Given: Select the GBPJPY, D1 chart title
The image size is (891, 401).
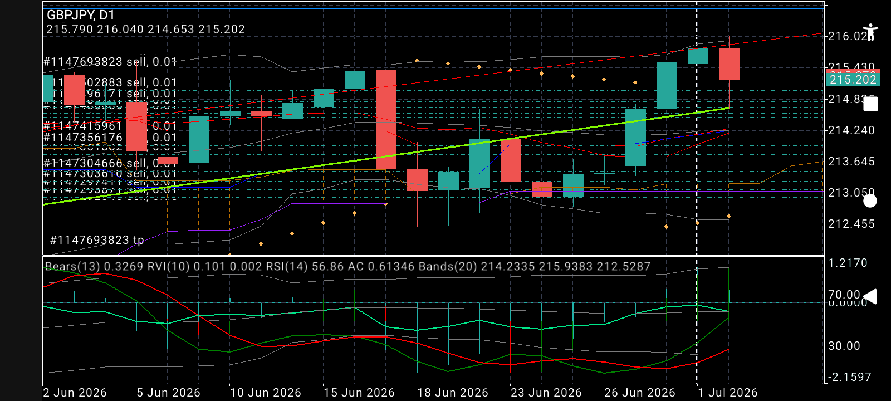Looking at the screenshot, I should pyautogui.click(x=81, y=15).
